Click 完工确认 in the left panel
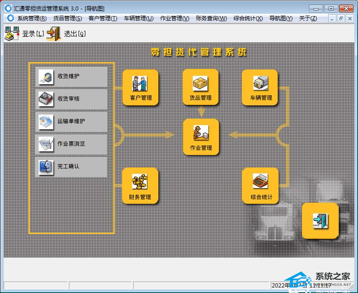The image size is (358, 293). click(71, 167)
